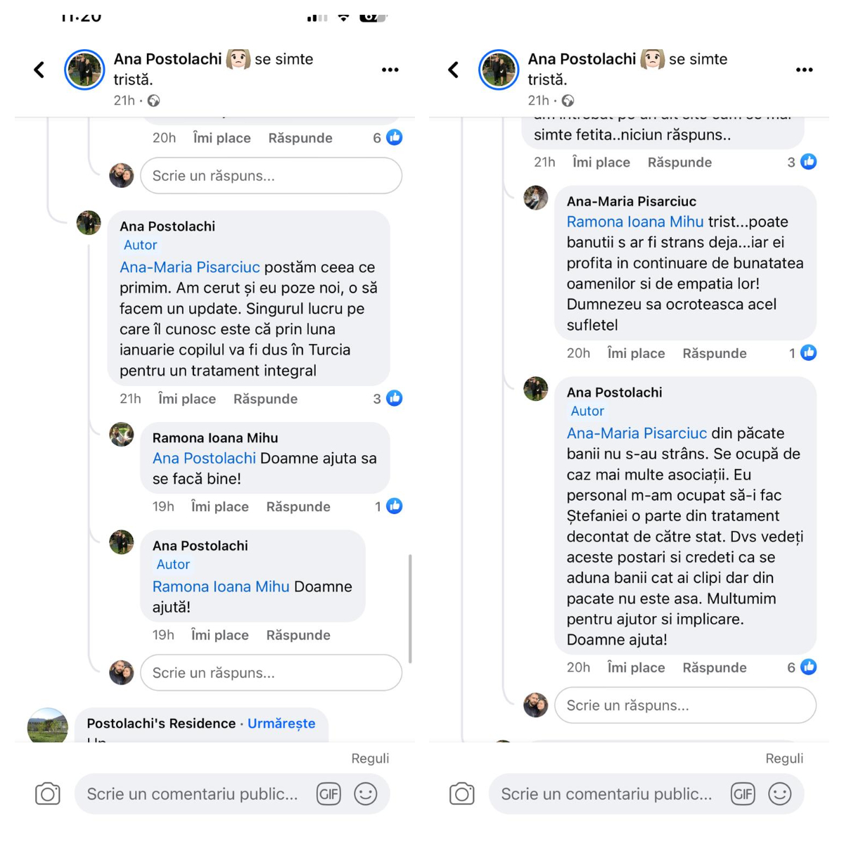Reply to Ana Postolachi's 'din păcate' comment

pyautogui.click(x=715, y=667)
